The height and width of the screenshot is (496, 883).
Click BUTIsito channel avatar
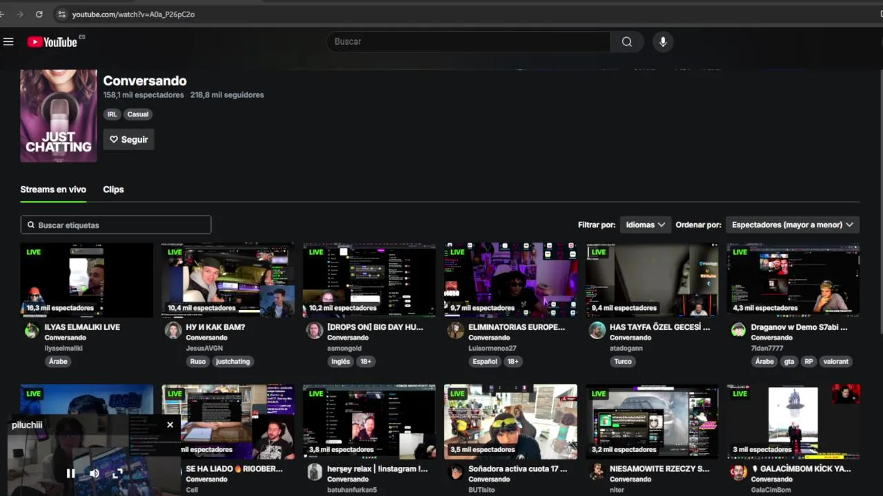pos(456,472)
